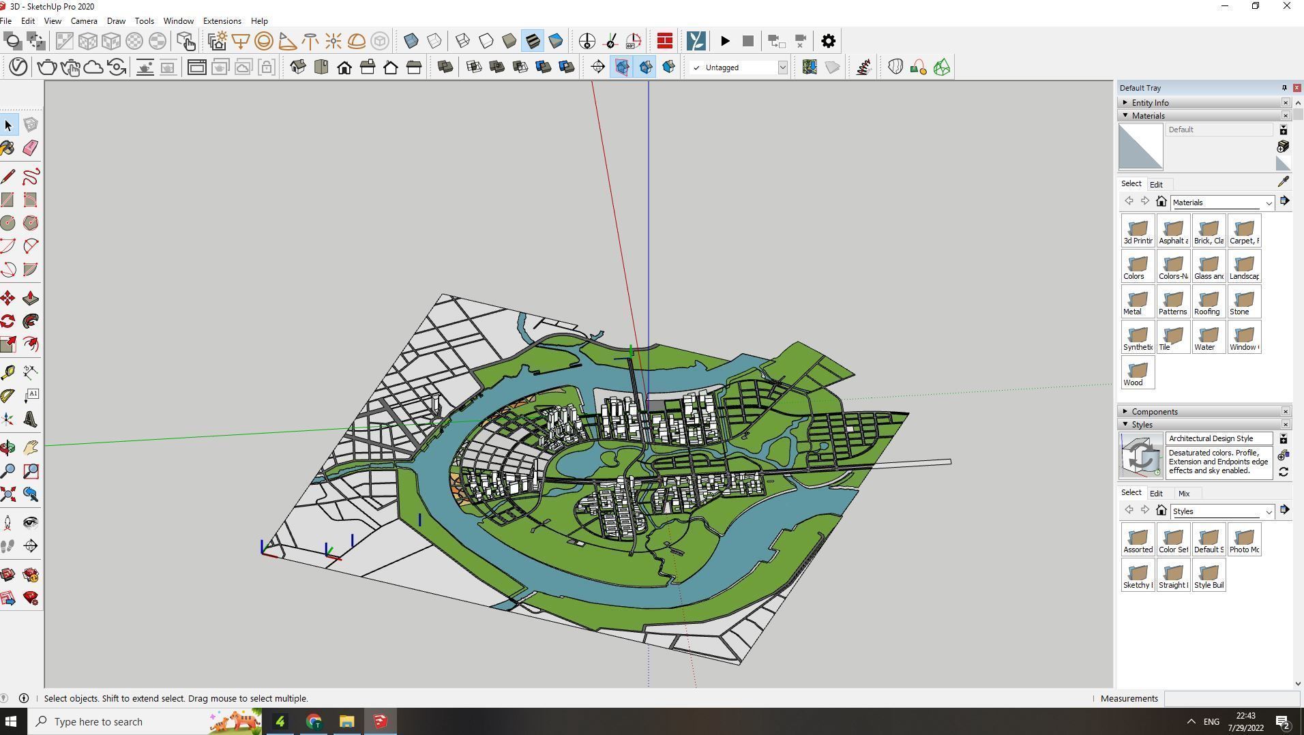Viewport: 1304px width, 735px height.
Task: Enable Hidden Line face style
Action: [x=486, y=41]
